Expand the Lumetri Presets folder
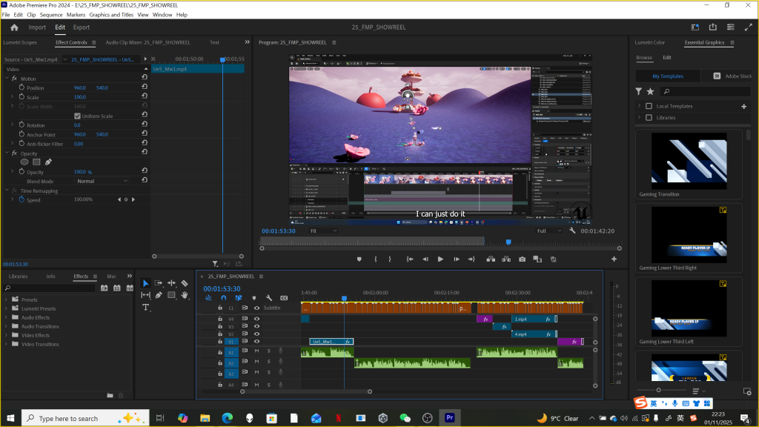 pyautogui.click(x=6, y=308)
